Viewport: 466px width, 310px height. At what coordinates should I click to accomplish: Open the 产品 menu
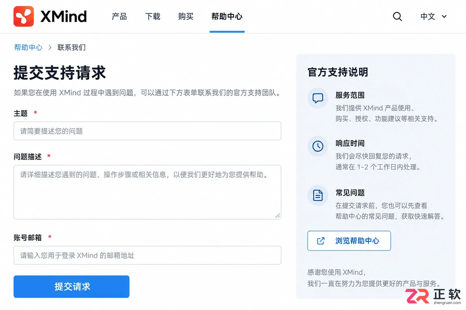119,16
